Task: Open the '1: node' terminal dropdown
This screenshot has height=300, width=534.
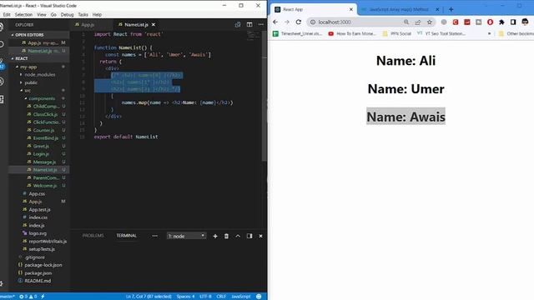Action: (187, 236)
